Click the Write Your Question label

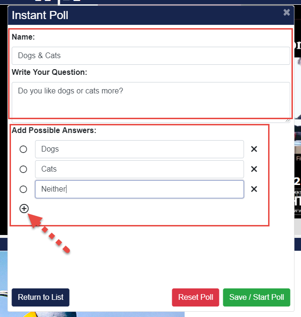pyautogui.click(x=49, y=72)
